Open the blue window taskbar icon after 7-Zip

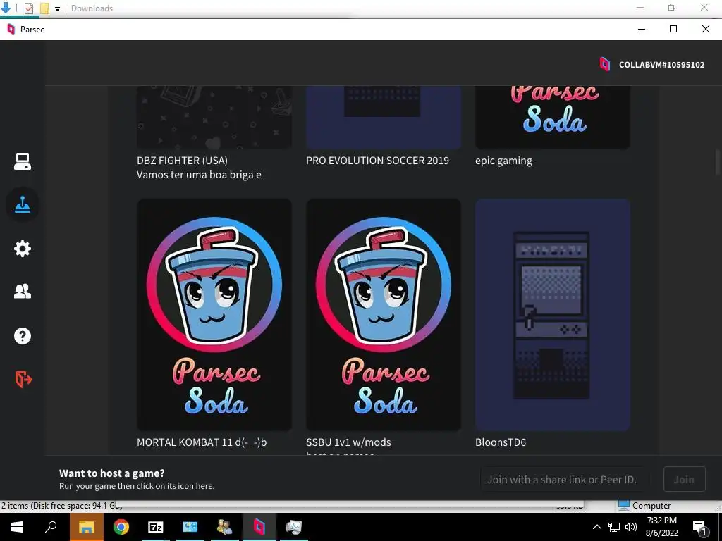tap(190, 527)
